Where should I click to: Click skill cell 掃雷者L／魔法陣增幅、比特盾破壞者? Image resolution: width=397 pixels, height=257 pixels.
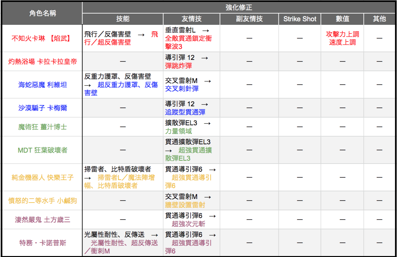tap(123, 177)
